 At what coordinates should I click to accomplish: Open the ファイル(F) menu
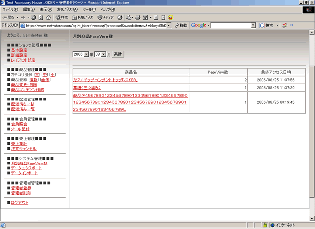[x=10, y=9]
